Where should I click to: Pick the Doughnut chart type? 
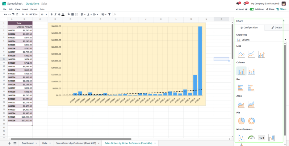251,121
